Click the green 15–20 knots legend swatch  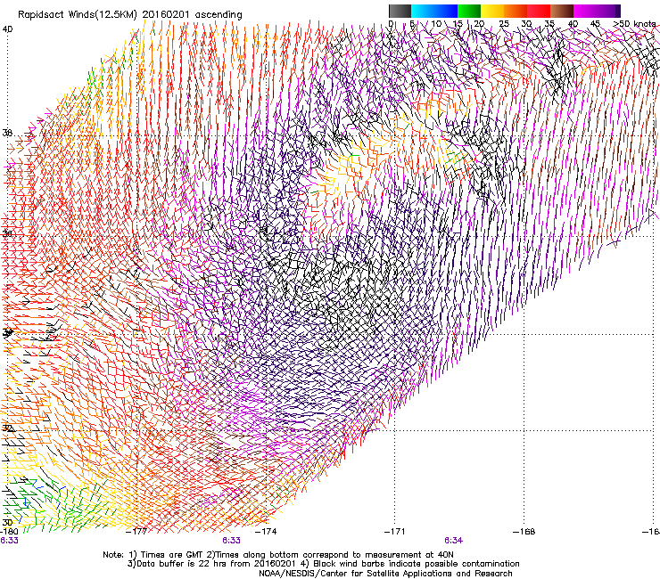[468, 11]
